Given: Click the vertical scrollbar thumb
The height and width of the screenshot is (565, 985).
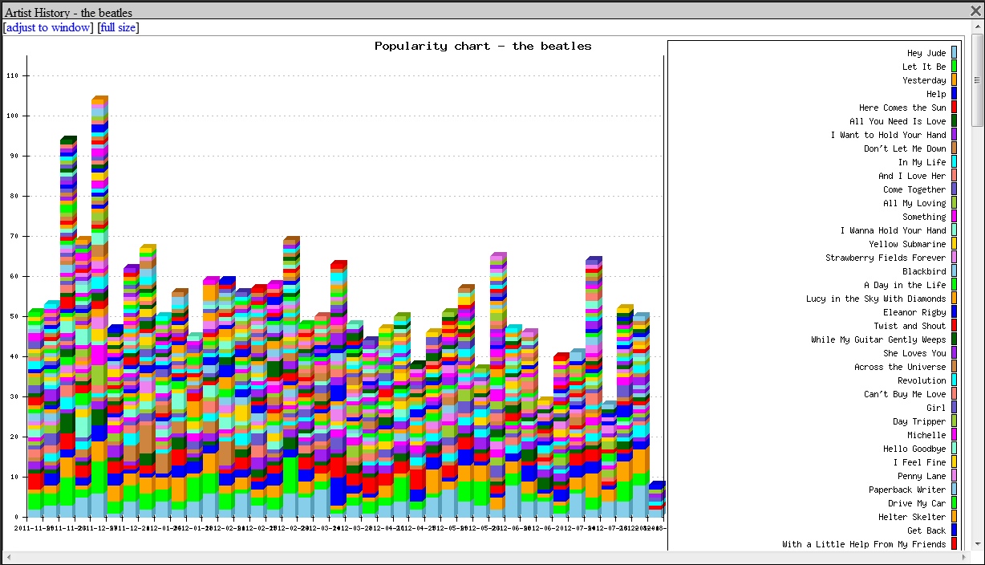Looking at the screenshot, I should point(978,80).
